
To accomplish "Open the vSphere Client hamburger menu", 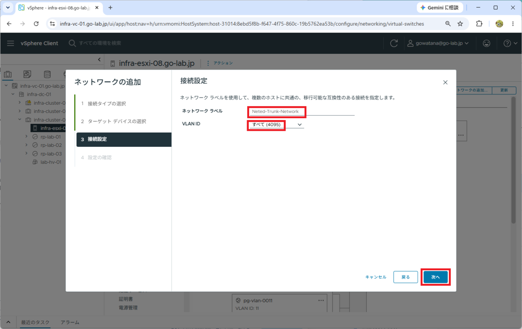I will pos(10,43).
